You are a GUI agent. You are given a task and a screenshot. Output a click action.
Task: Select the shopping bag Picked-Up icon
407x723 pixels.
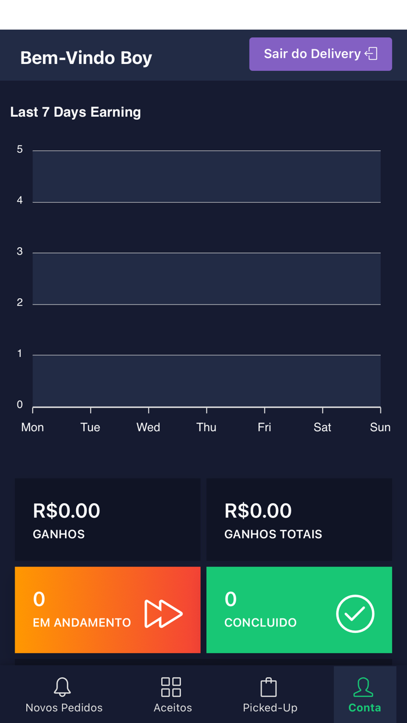pos(269,686)
